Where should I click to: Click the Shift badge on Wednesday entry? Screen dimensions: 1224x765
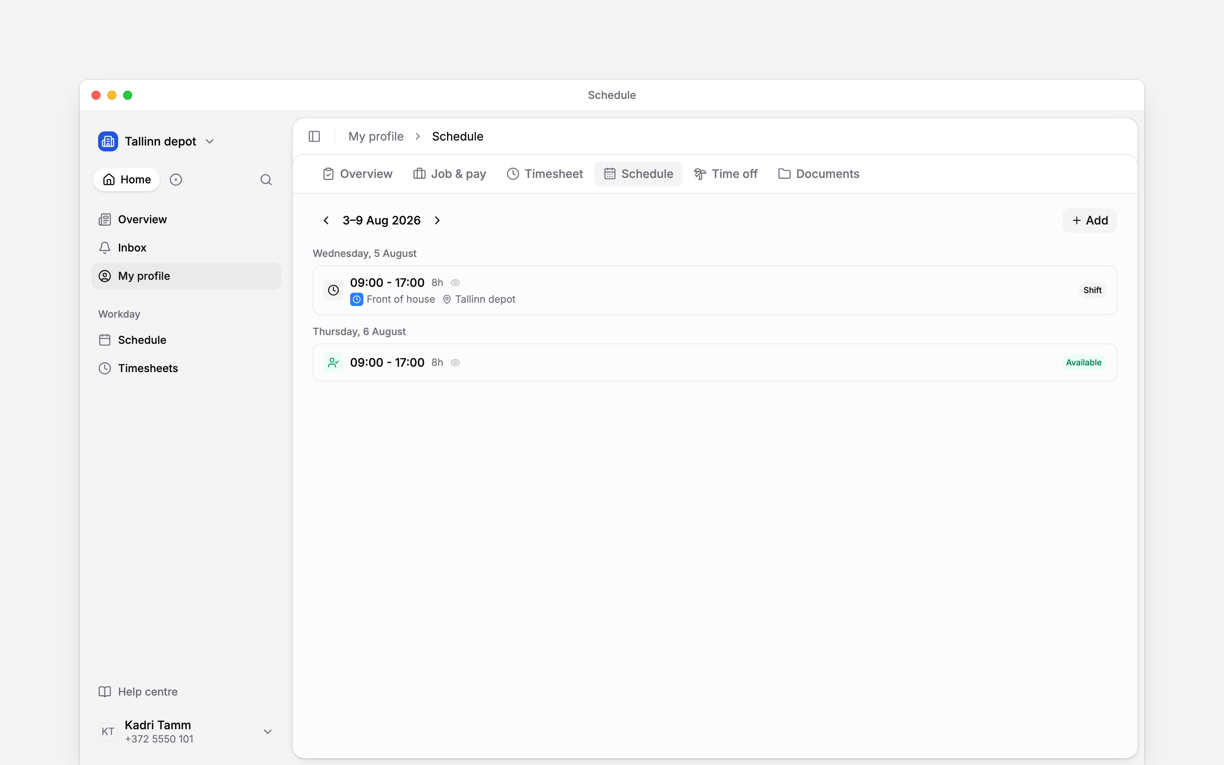pyautogui.click(x=1092, y=291)
